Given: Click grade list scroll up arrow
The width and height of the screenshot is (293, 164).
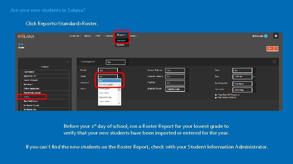Looking at the screenshot, I should point(119,84).
